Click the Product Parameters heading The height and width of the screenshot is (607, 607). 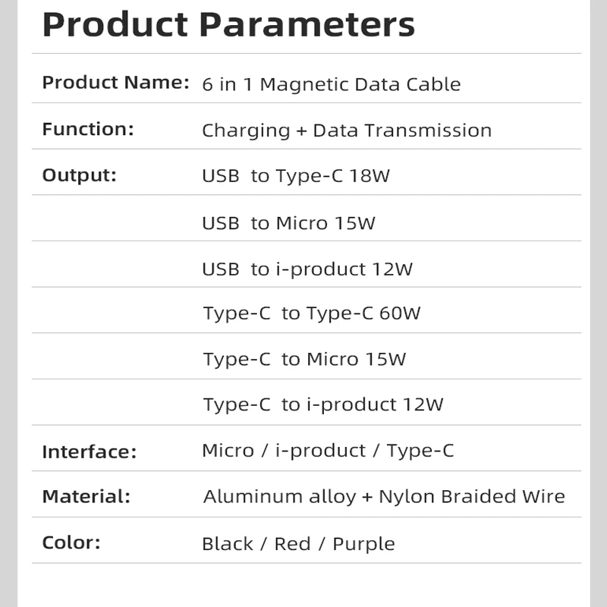[x=228, y=24]
